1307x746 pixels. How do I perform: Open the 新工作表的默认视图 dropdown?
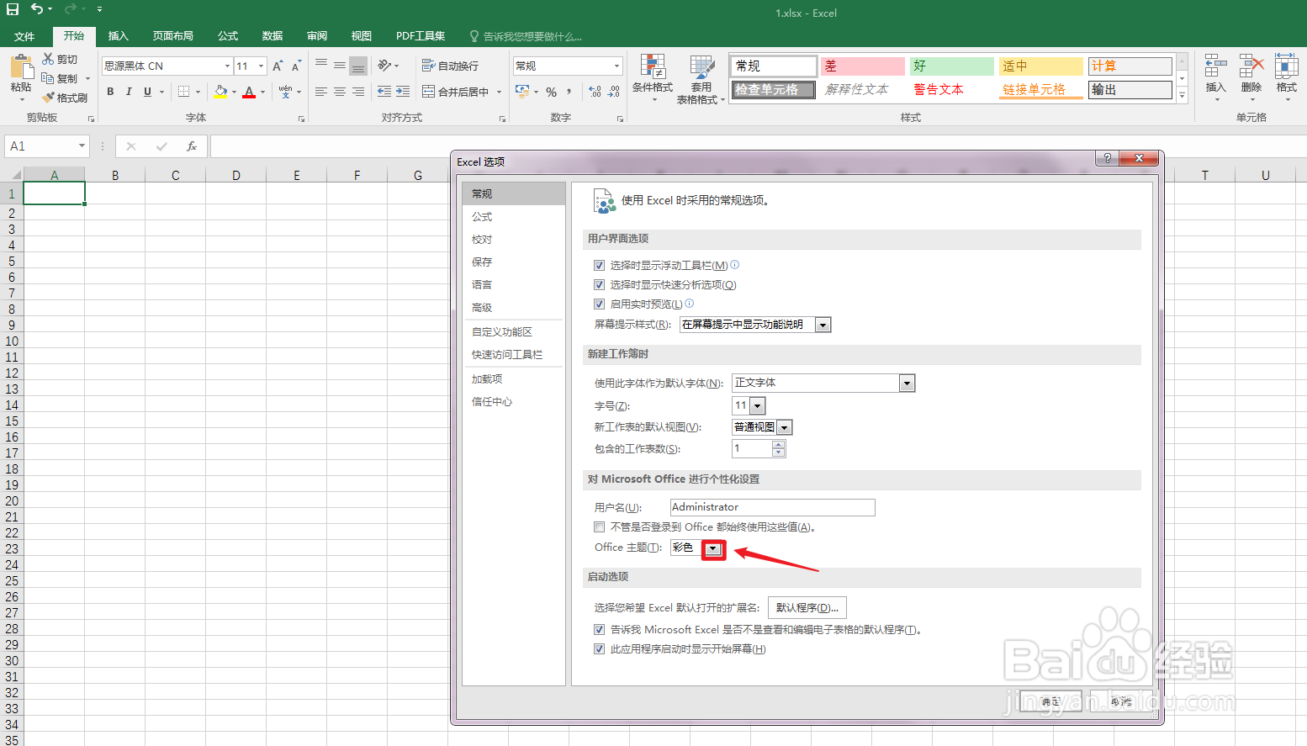click(784, 427)
